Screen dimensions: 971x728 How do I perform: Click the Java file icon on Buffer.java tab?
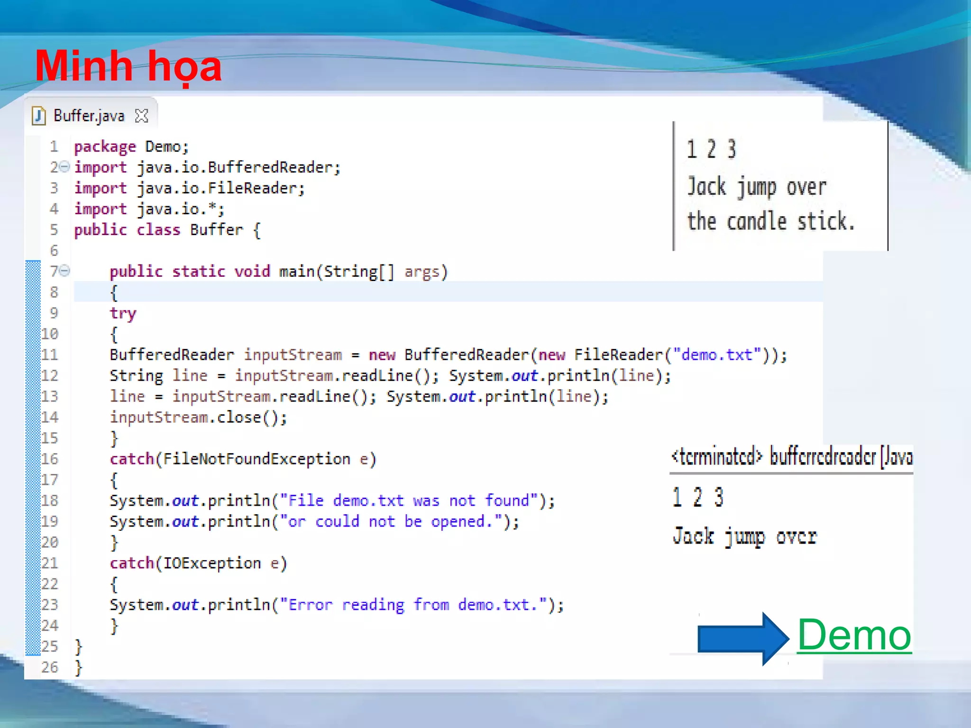[38, 116]
